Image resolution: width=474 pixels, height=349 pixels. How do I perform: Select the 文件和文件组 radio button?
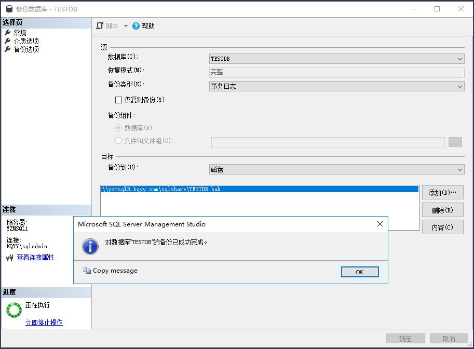point(118,141)
